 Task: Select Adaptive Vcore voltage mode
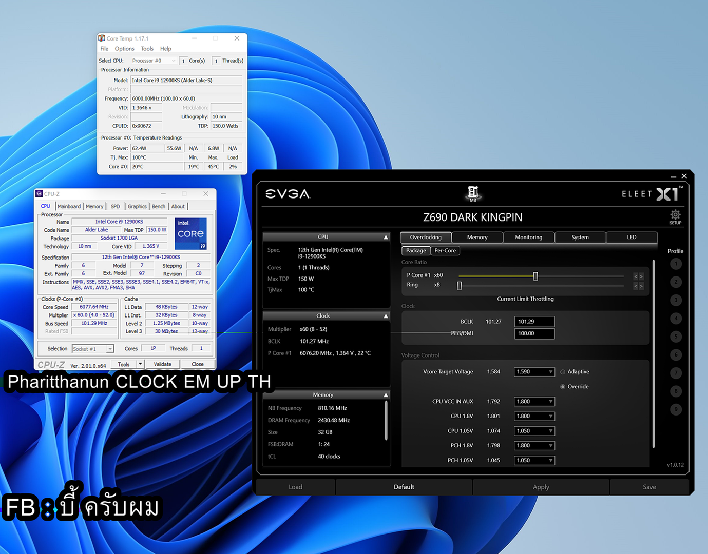click(563, 372)
